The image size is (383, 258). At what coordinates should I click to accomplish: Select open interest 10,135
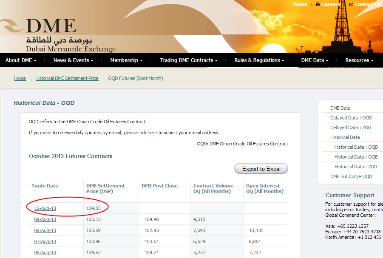256,230
